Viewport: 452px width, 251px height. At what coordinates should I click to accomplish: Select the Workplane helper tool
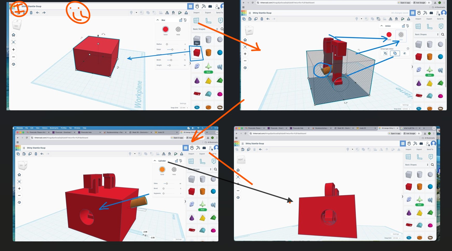pyautogui.click(x=196, y=20)
